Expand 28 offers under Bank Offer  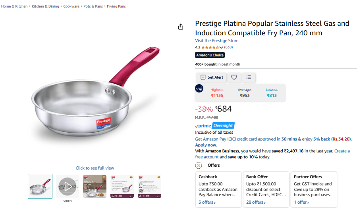[x=255, y=202]
